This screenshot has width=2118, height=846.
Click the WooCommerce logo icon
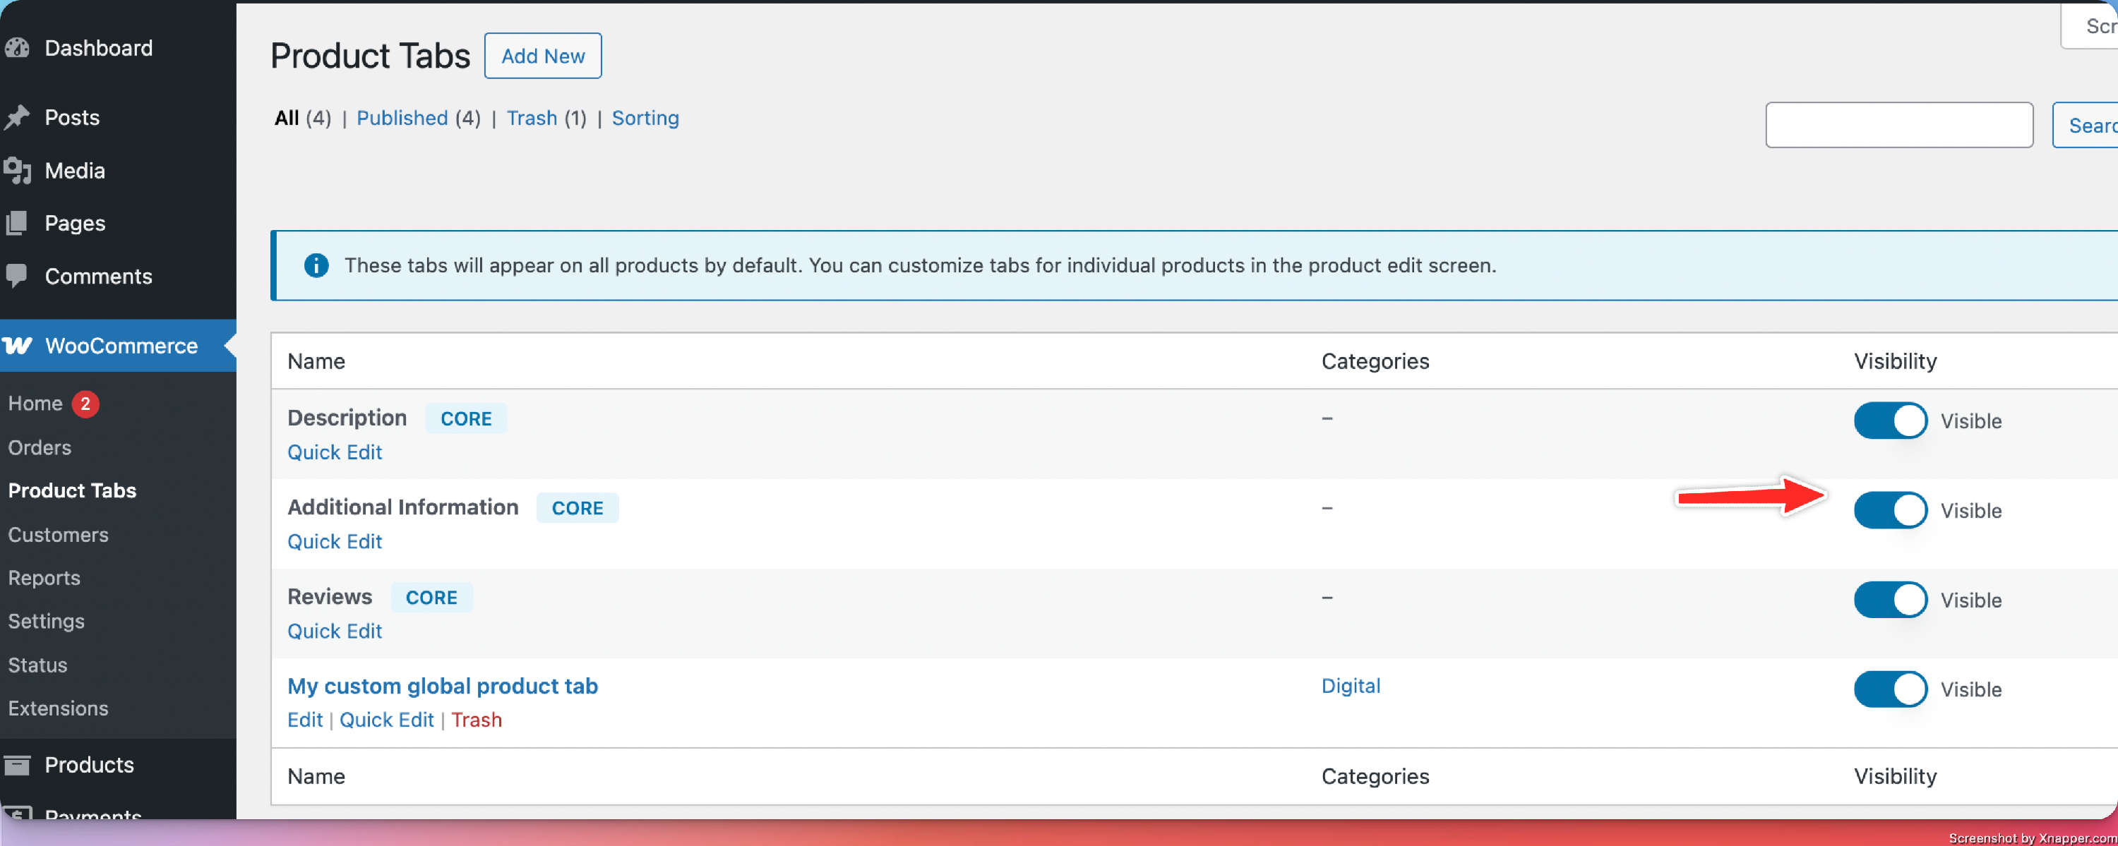pos(17,346)
